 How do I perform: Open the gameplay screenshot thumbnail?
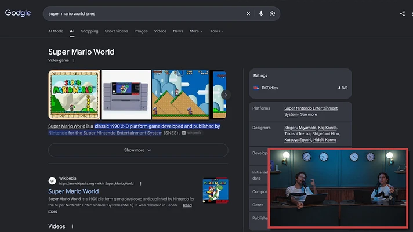click(x=180, y=95)
